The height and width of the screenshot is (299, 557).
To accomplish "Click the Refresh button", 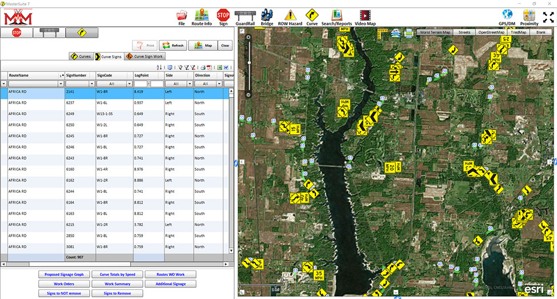I will point(173,46).
